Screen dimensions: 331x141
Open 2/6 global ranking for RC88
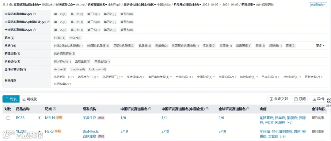tap(222, 118)
